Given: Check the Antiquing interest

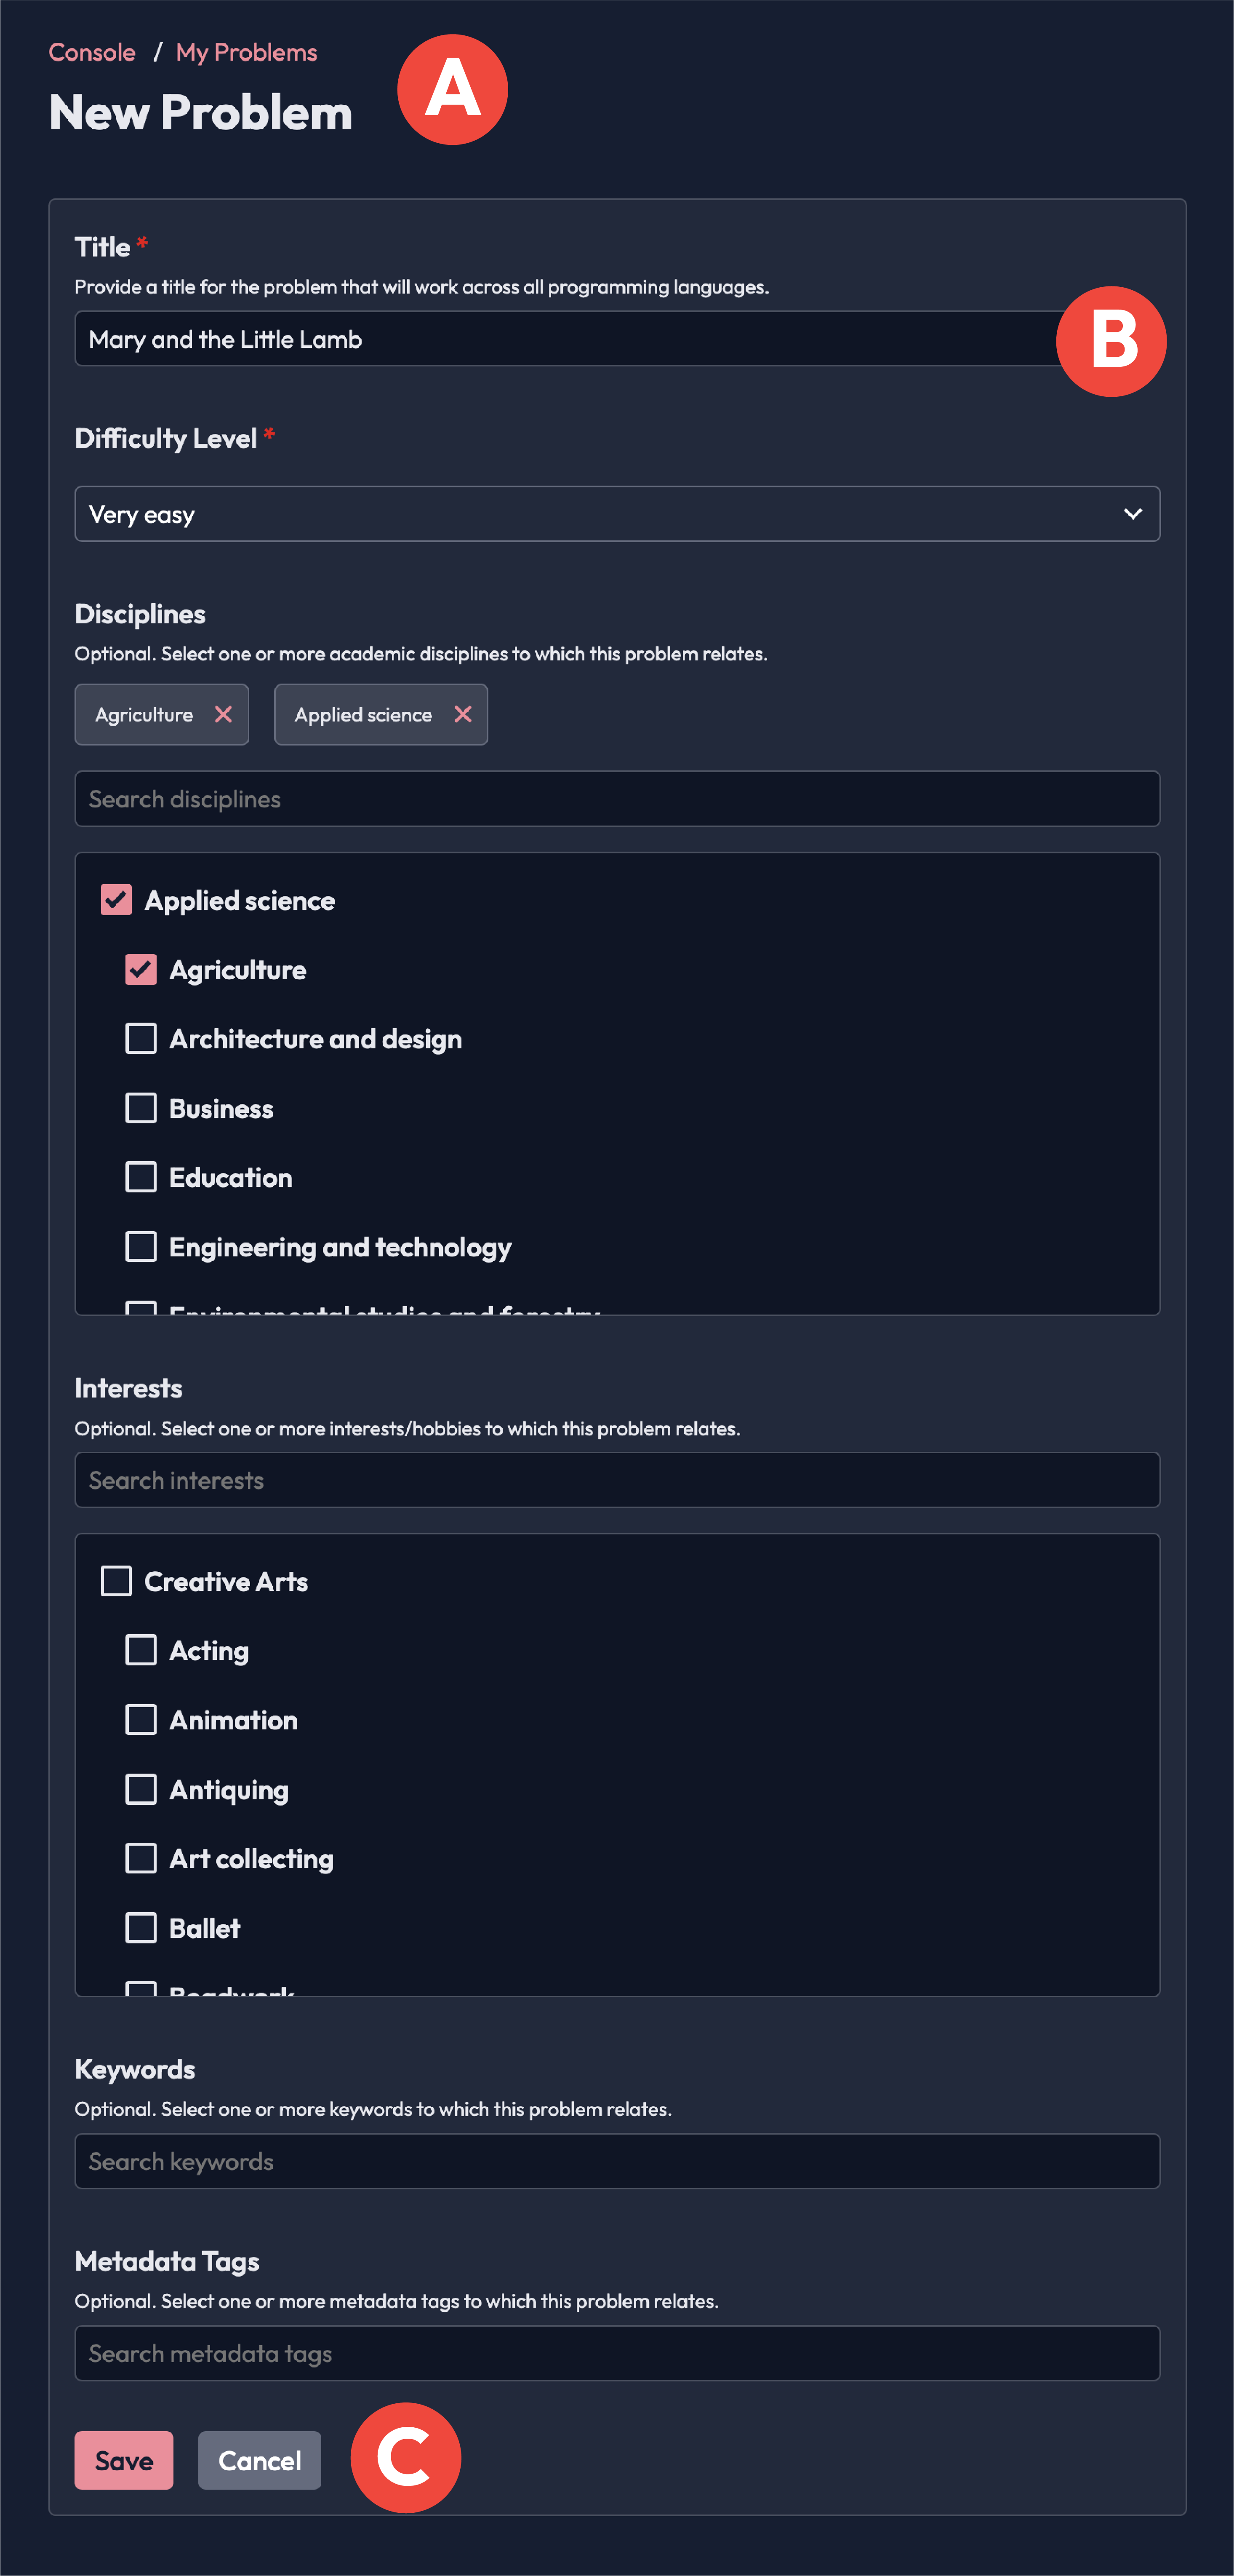Looking at the screenshot, I should coord(141,1789).
